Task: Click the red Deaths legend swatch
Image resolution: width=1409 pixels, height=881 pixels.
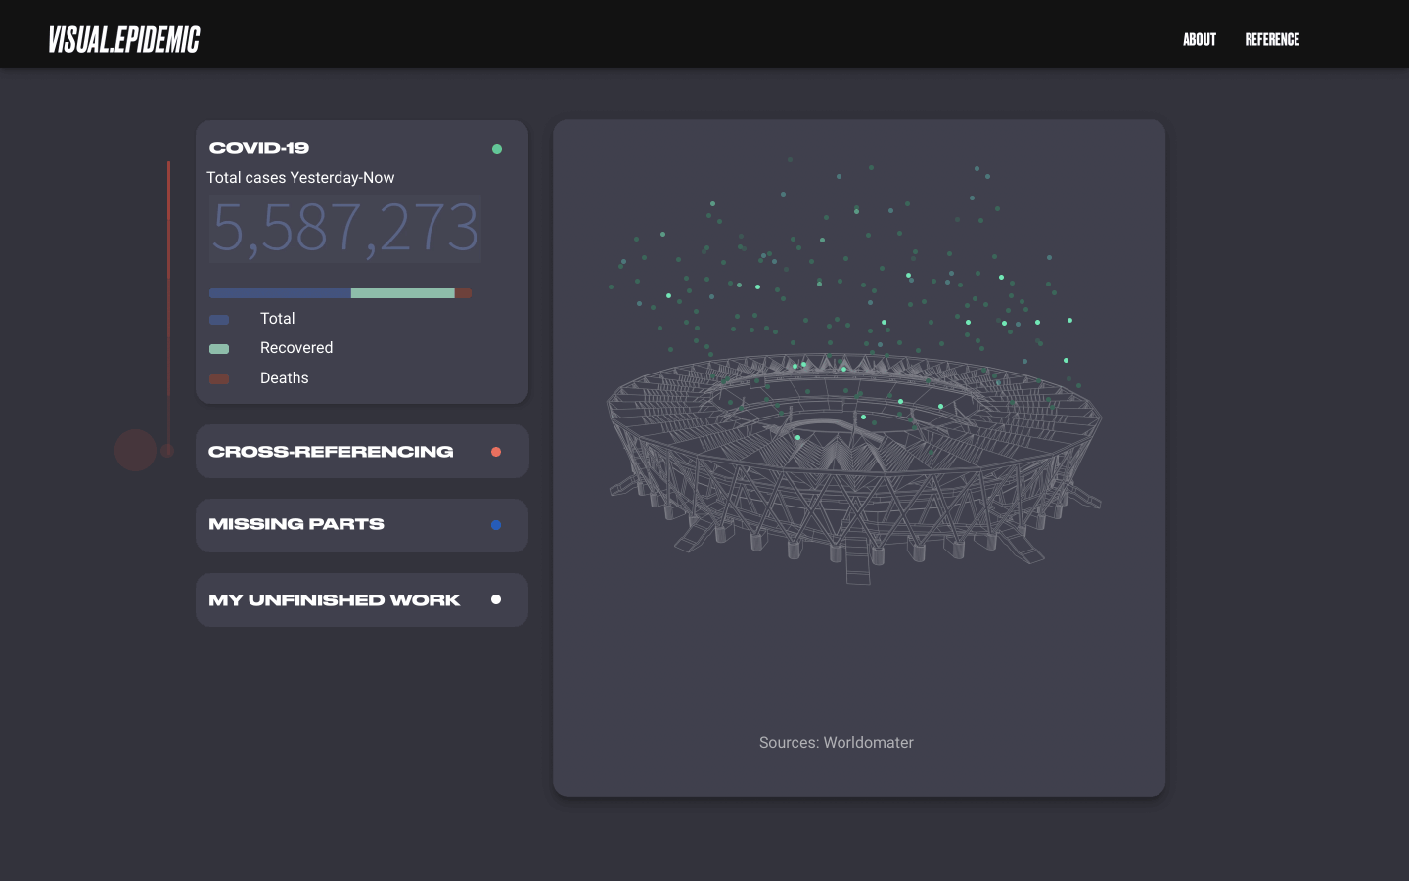Action: pyautogui.click(x=219, y=379)
